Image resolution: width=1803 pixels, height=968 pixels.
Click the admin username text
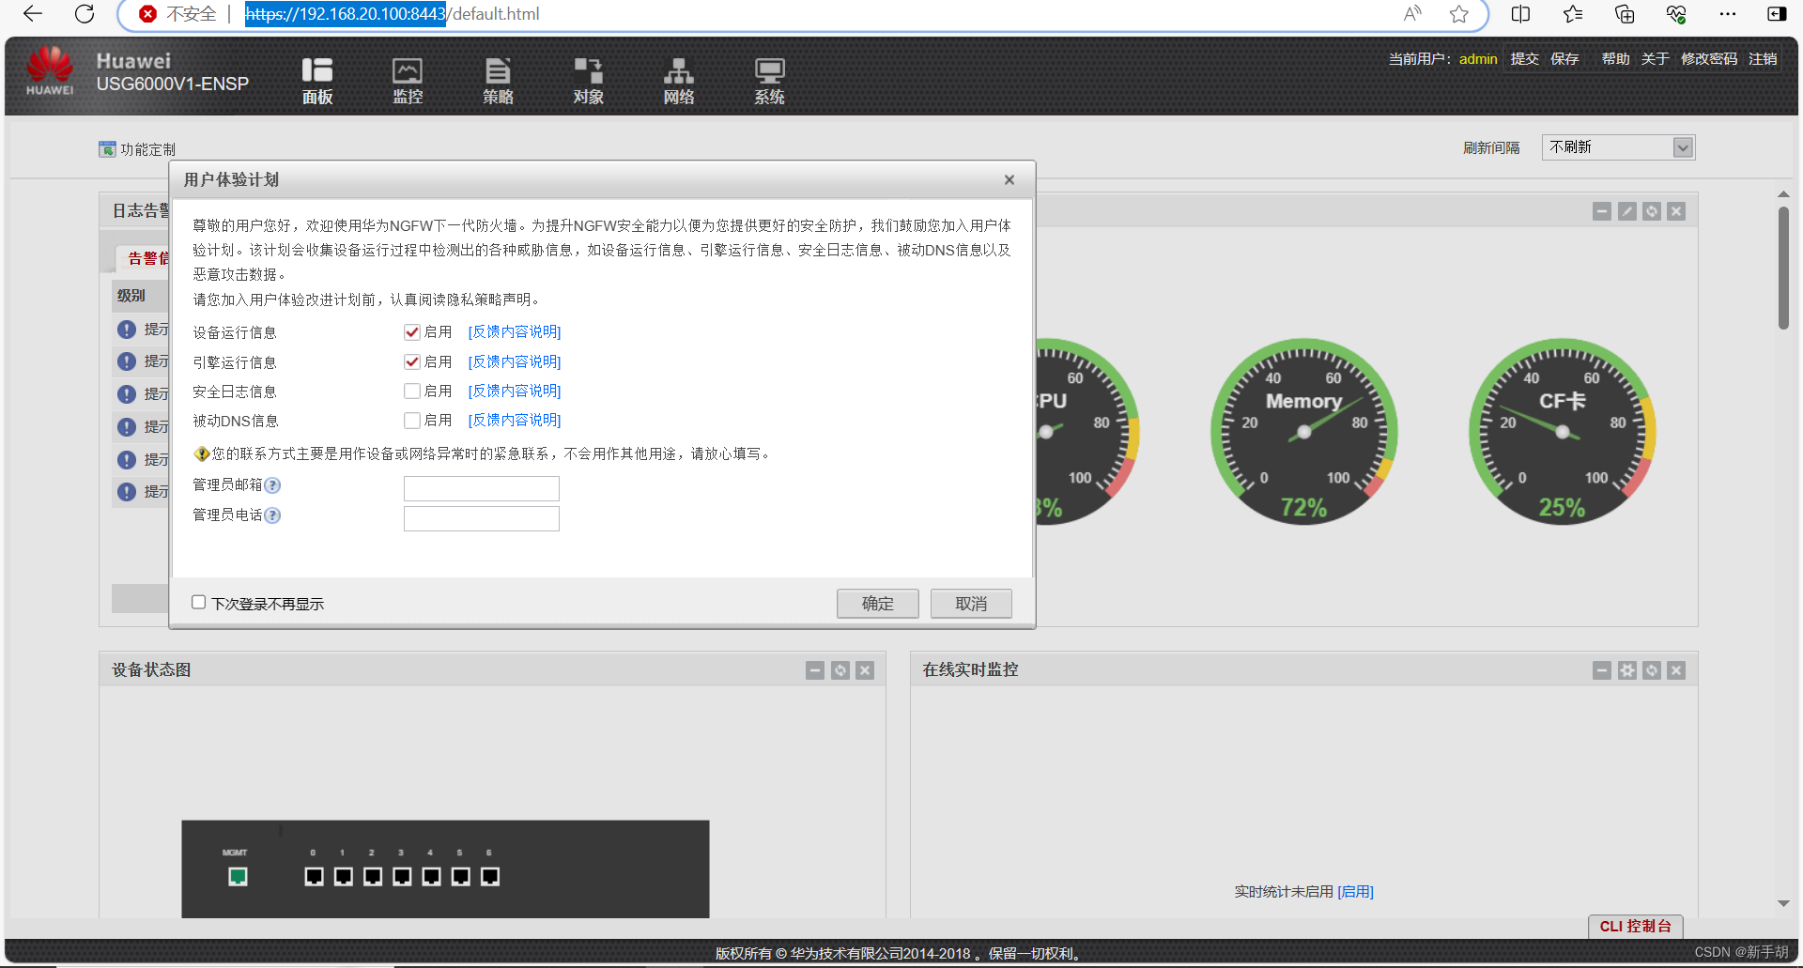coord(1478,59)
